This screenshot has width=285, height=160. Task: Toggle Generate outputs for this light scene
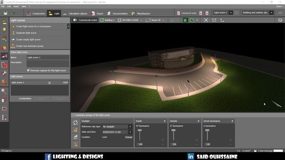click(28, 70)
